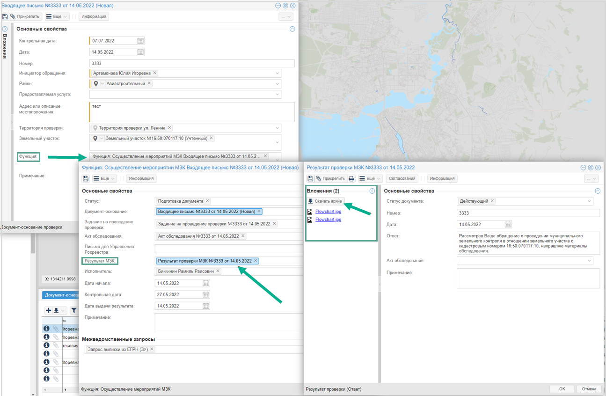Image resolution: width=606 pixels, height=396 pixels.
Task: Click Информация in the Результат проверки window
Action: [x=442, y=178]
